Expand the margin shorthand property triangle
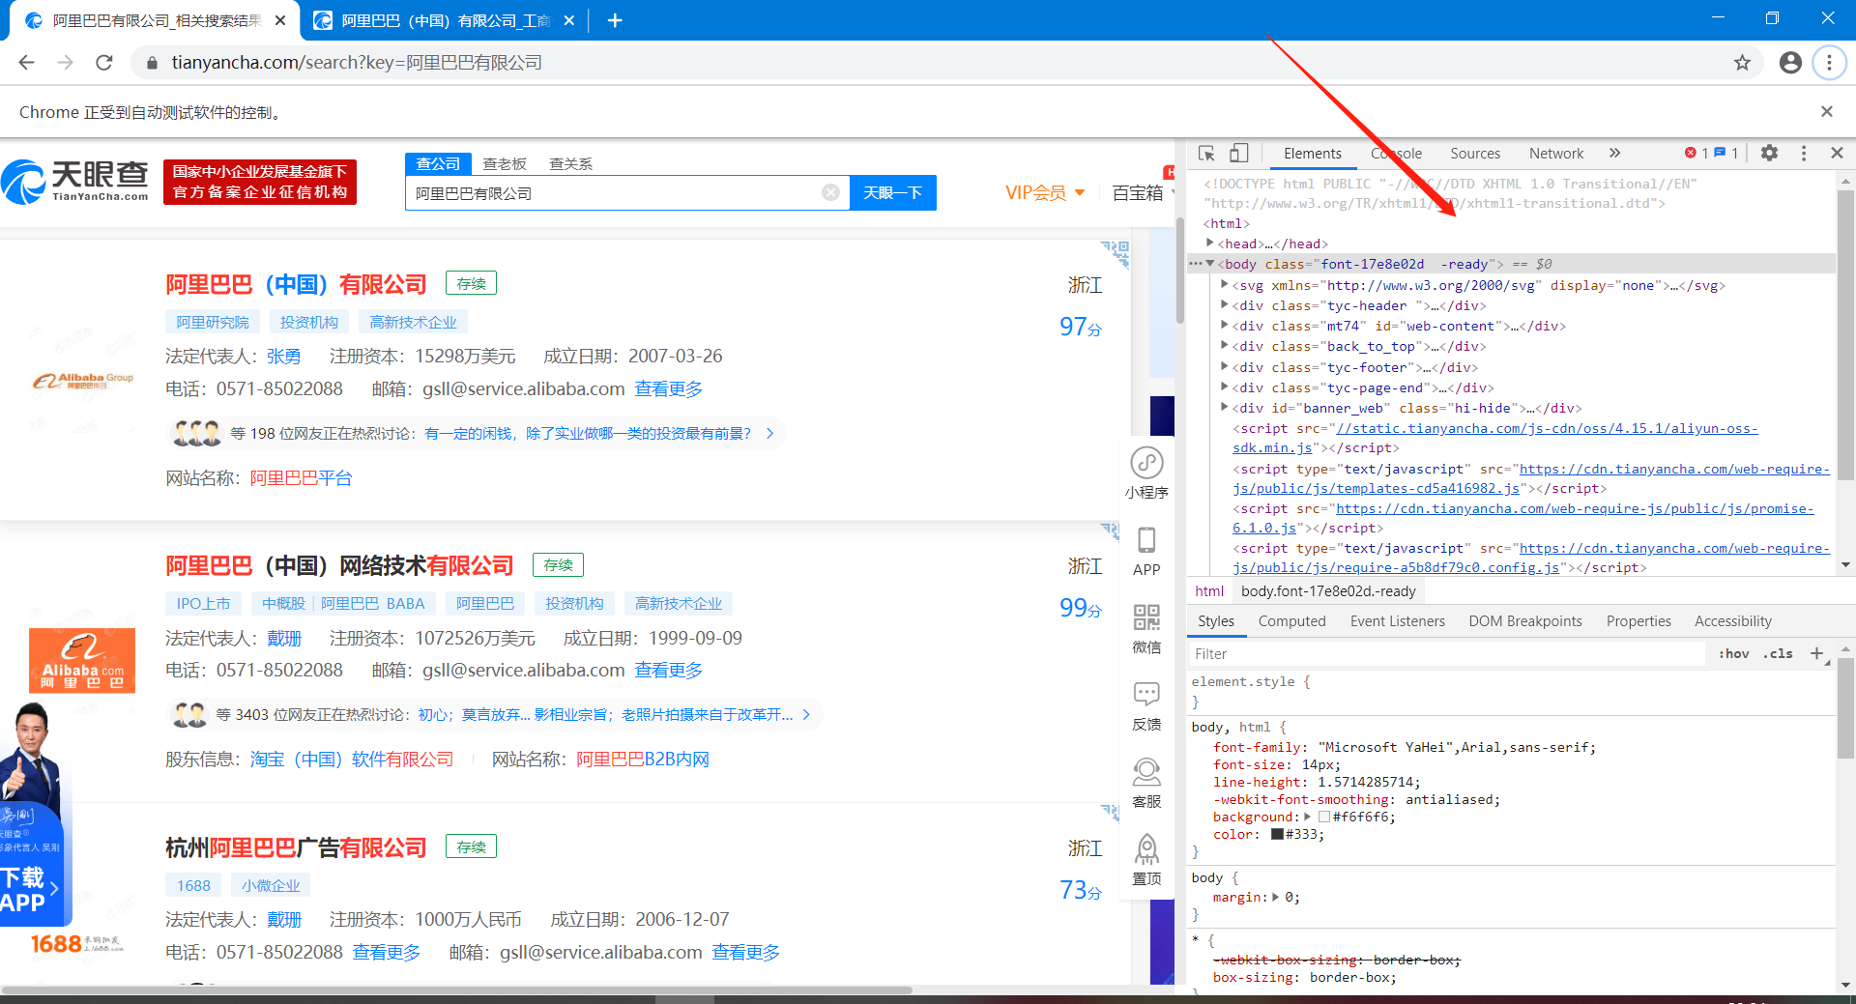 click(x=1276, y=898)
